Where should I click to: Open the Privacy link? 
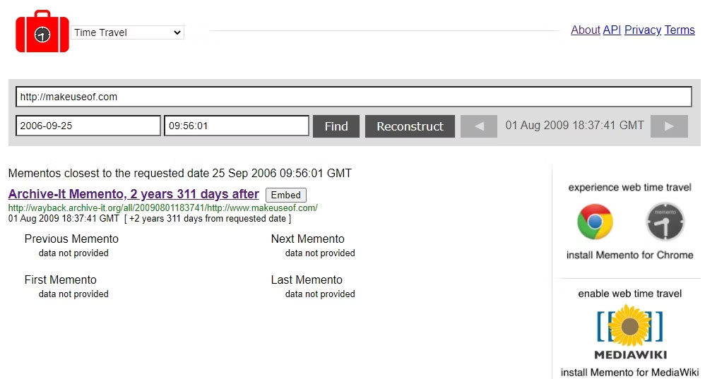[642, 30]
